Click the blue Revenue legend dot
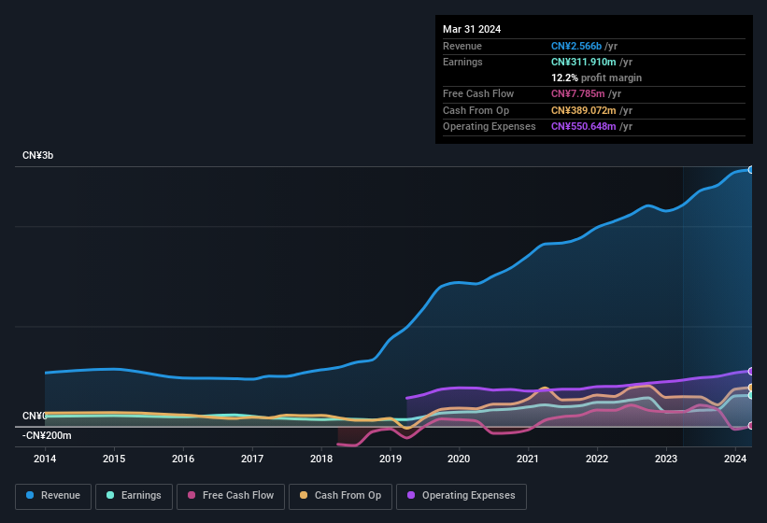This screenshot has height=523, width=767. (30, 495)
